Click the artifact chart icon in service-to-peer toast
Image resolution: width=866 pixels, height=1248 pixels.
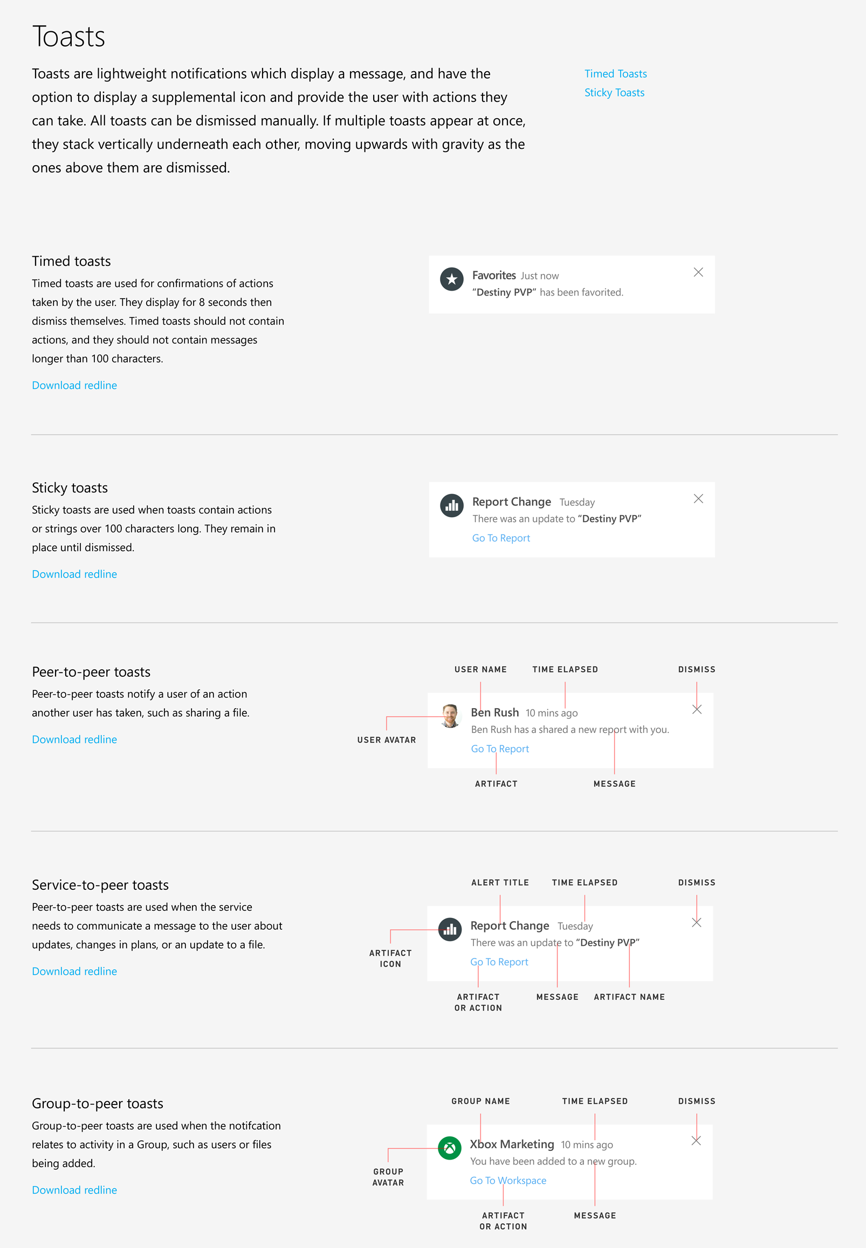click(x=450, y=929)
